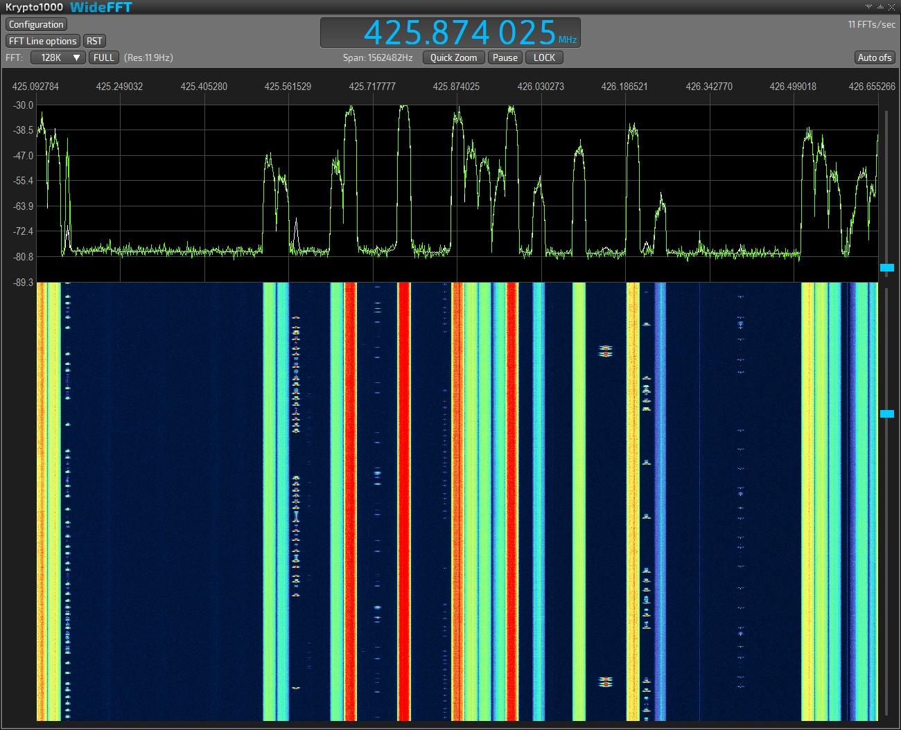Click the Krypto1000 WideFFT title logo
The image size is (901, 730).
click(x=69, y=7)
